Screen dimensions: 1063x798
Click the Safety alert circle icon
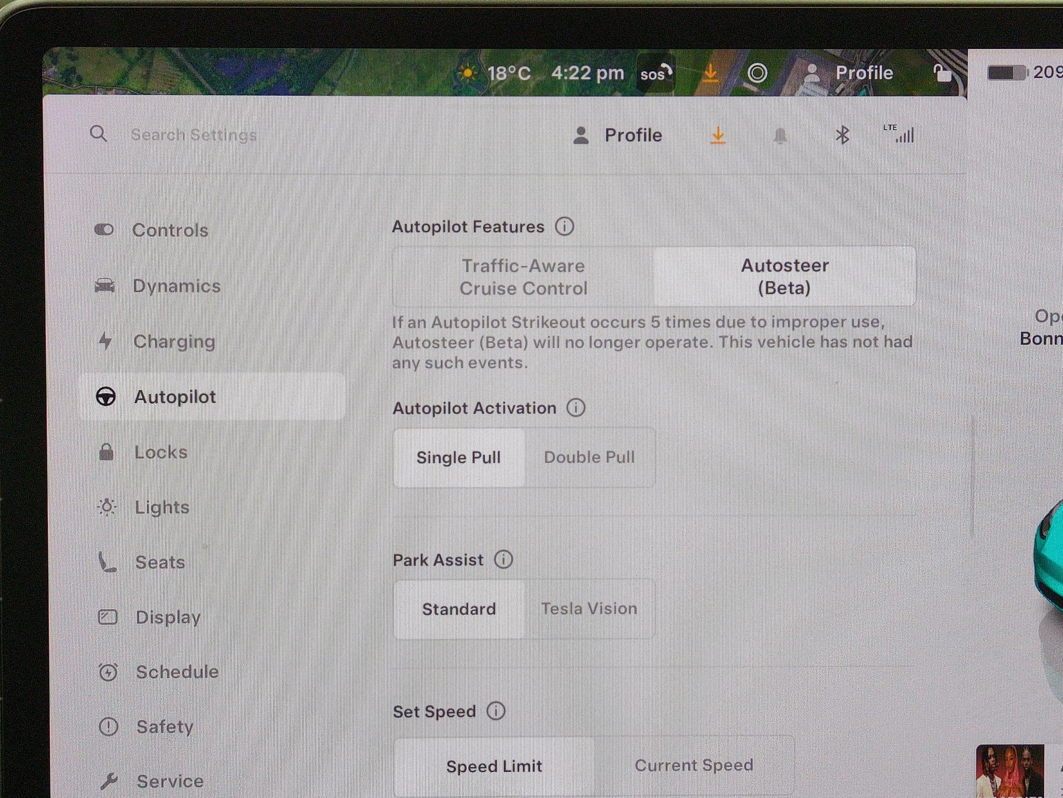(108, 727)
